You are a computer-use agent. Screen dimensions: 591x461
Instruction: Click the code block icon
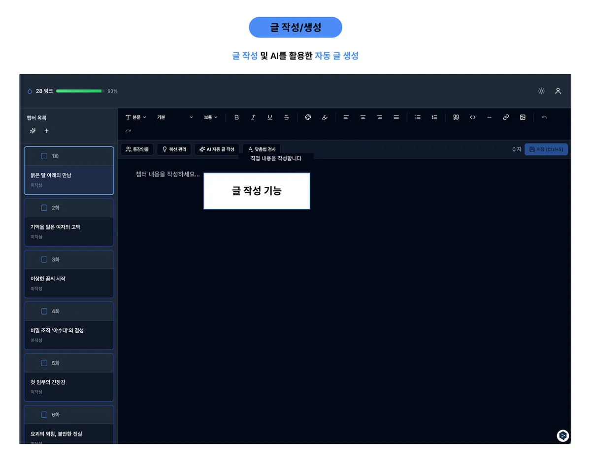(473, 117)
